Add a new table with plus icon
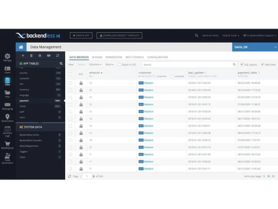Viewport: 278px width, 209px height. point(23,56)
